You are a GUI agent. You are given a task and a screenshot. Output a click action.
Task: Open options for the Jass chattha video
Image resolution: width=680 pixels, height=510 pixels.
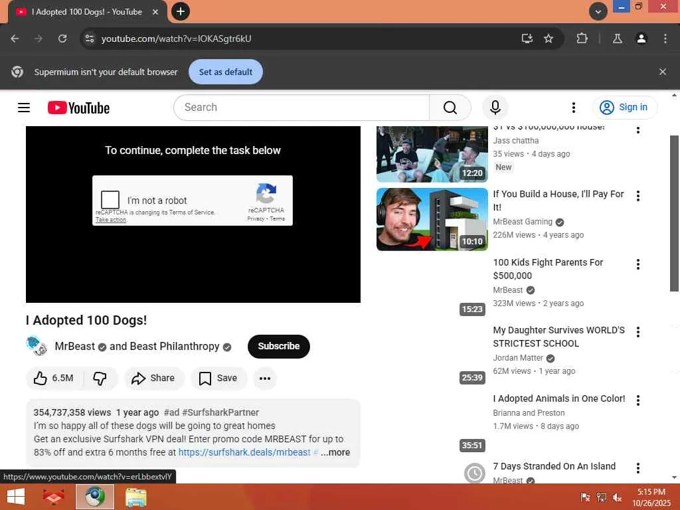coord(638,129)
